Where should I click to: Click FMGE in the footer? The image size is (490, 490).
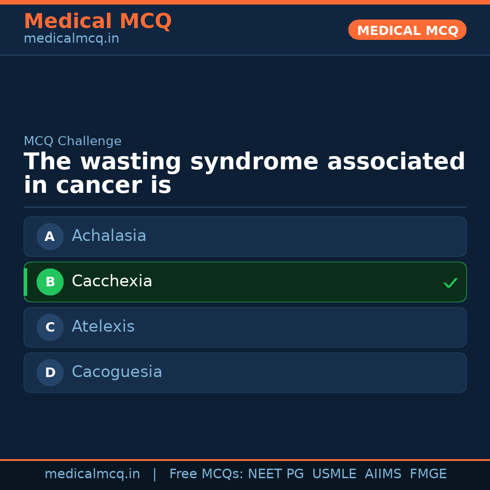click(x=428, y=474)
